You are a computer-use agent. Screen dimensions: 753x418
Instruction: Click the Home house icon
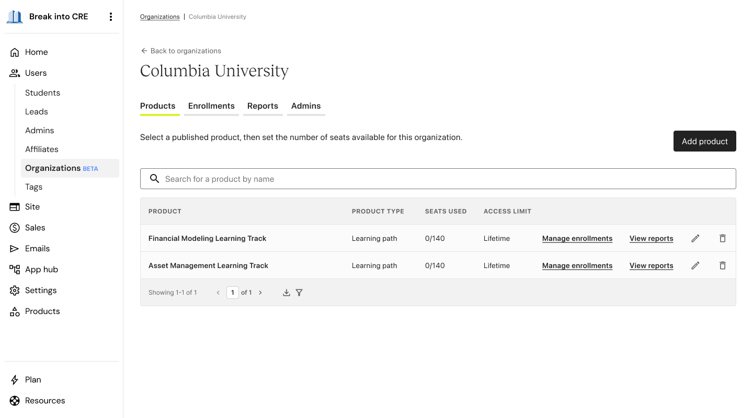tap(15, 52)
